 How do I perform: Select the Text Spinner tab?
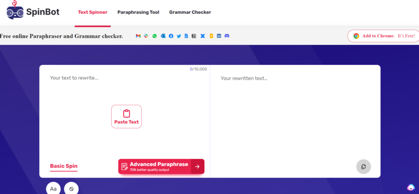[x=92, y=12]
